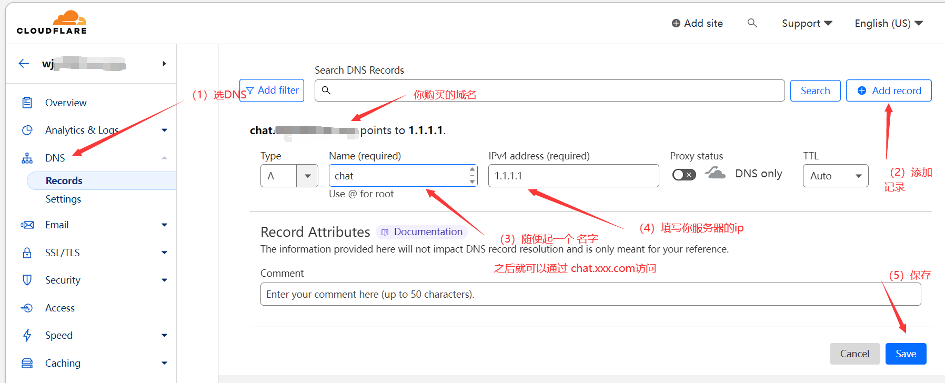Click the Speed lightning bolt icon
This screenshot has height=383, width=945.
(27, 335)
